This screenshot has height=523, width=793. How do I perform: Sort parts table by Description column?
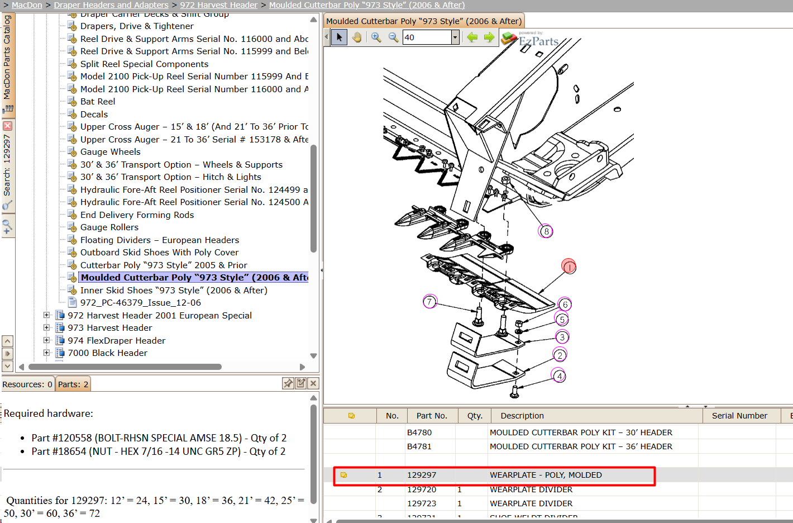(x=596, y=416)
